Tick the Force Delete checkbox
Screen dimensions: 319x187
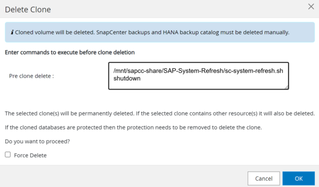(8, 155)
